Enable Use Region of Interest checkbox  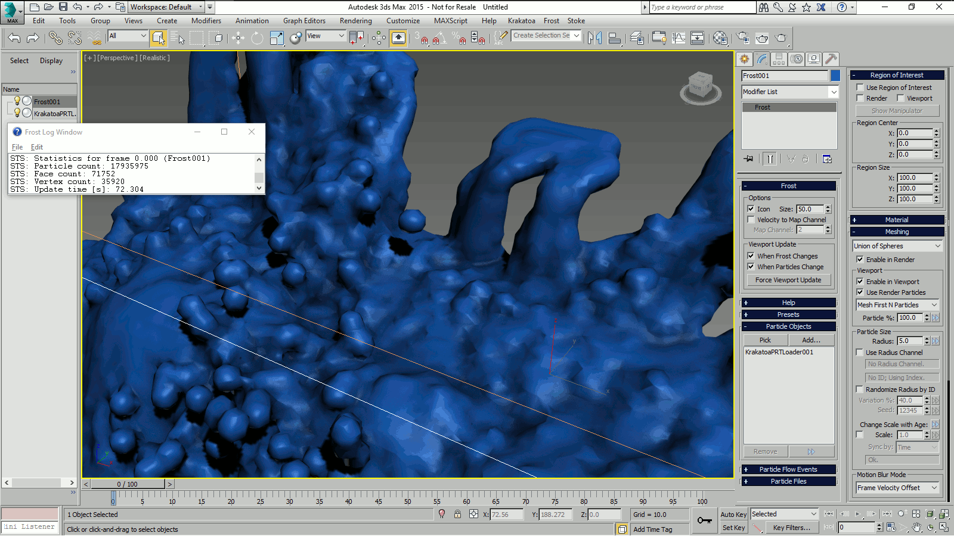point(860,88)
